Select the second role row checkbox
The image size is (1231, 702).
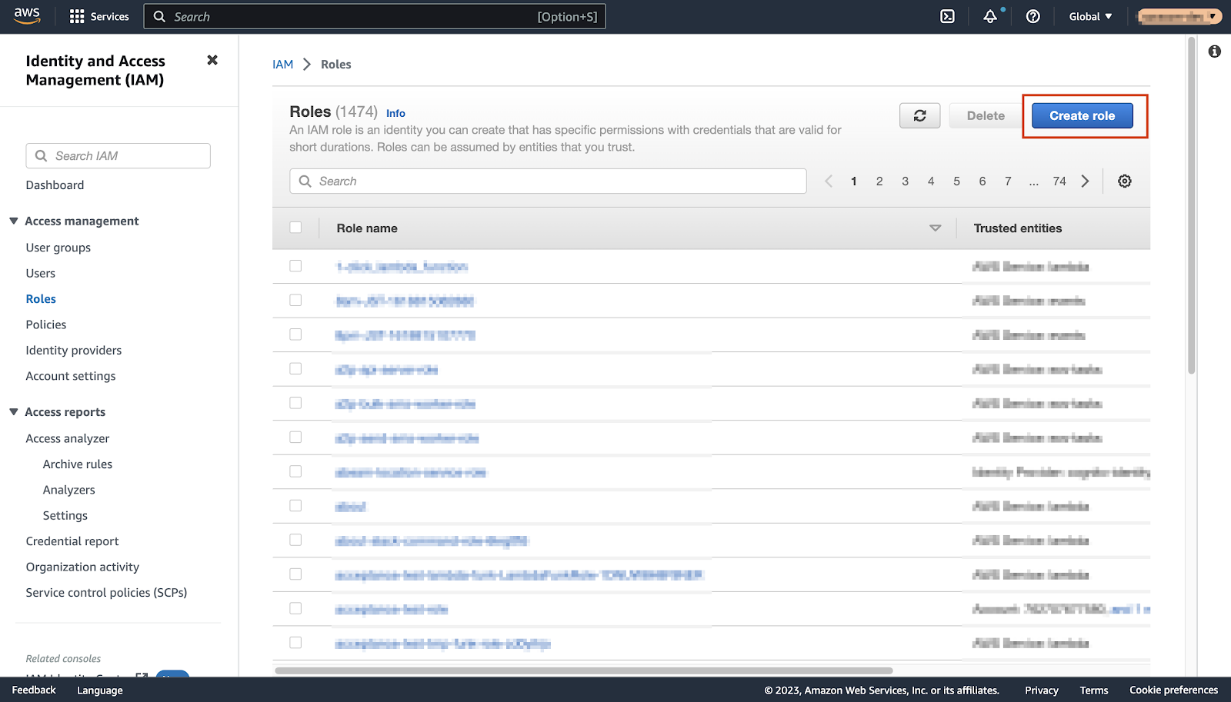tap(295, 300)
